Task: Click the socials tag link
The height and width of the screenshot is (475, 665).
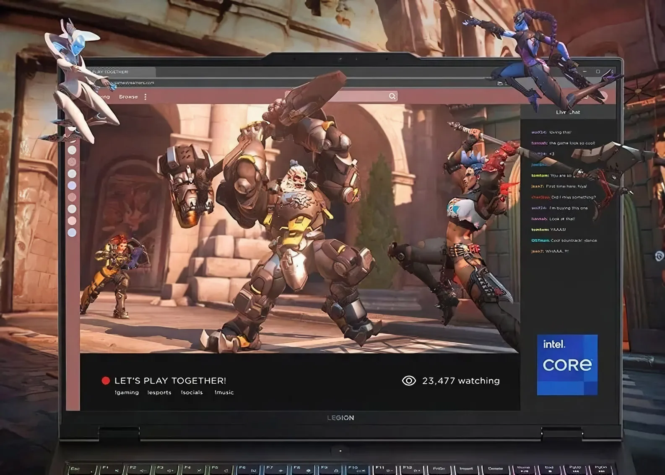Action: [192, 392]
